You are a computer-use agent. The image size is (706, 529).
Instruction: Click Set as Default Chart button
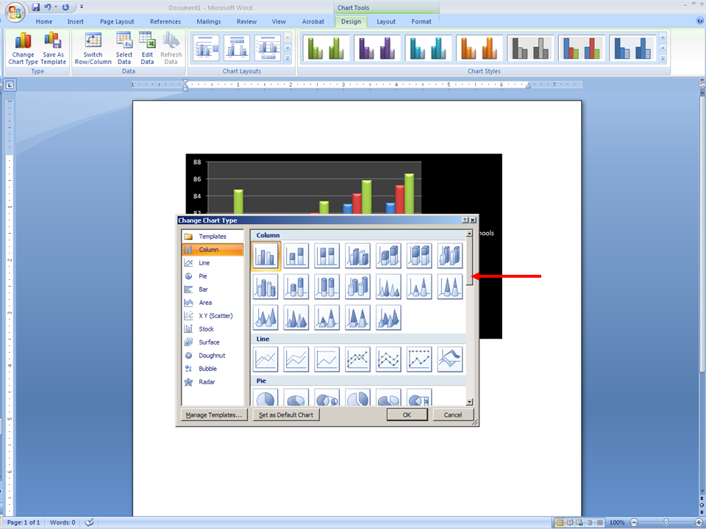(x=286, y=414)
